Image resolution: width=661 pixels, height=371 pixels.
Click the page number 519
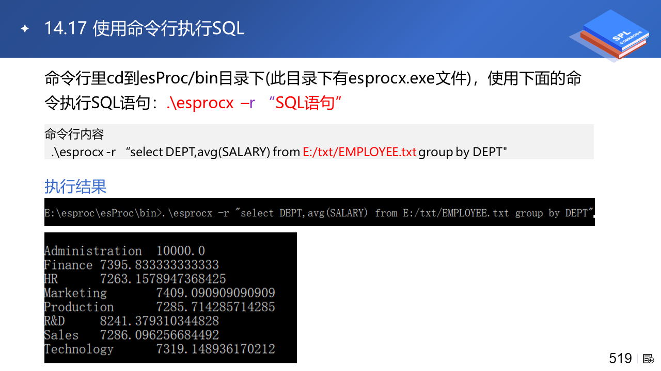tap(620, 358)
